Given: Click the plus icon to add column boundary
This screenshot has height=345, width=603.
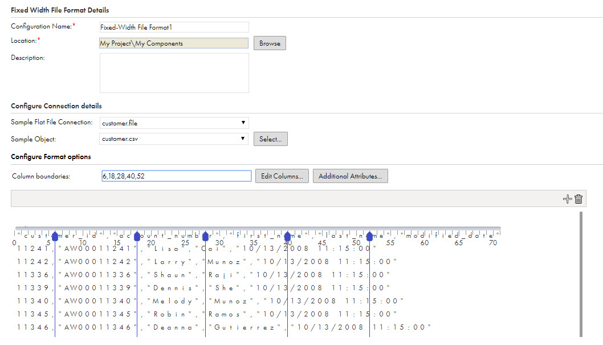Looking at the screenshot, I should tap(567, 199).
